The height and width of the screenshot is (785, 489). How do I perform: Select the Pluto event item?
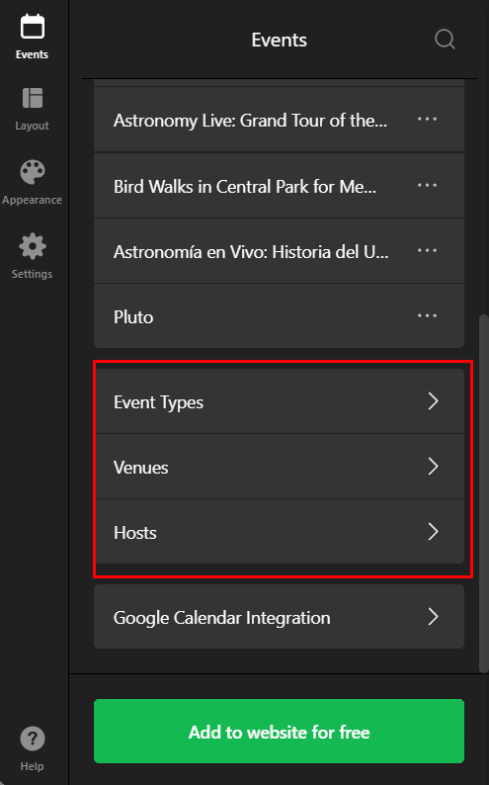(x=279, y=316)
